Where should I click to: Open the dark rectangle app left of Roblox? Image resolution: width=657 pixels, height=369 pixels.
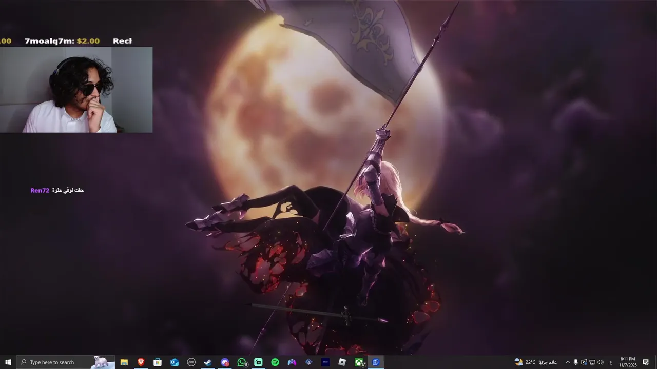pyautogui.click(x=325, y=362)
